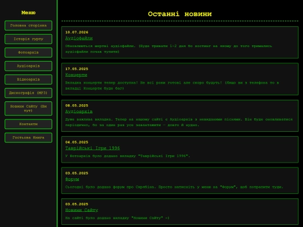Click paragraph starting 'Вкладка концерти тепер доступна'
This screenshot has height=227, width=303.
[x=172, y=86]
